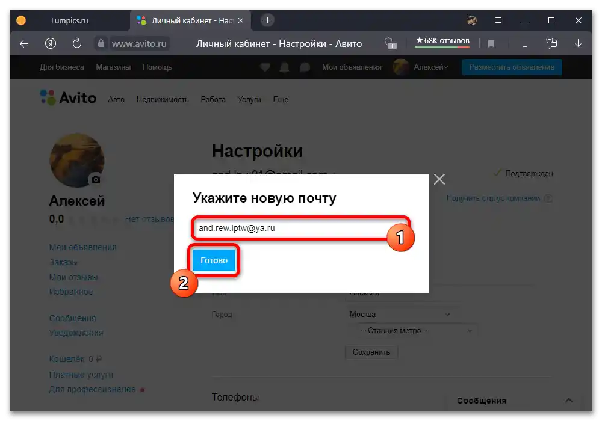Click the www.avito.ru address field
The width and height of the screenshot is (602, 421).
point(139,44)
